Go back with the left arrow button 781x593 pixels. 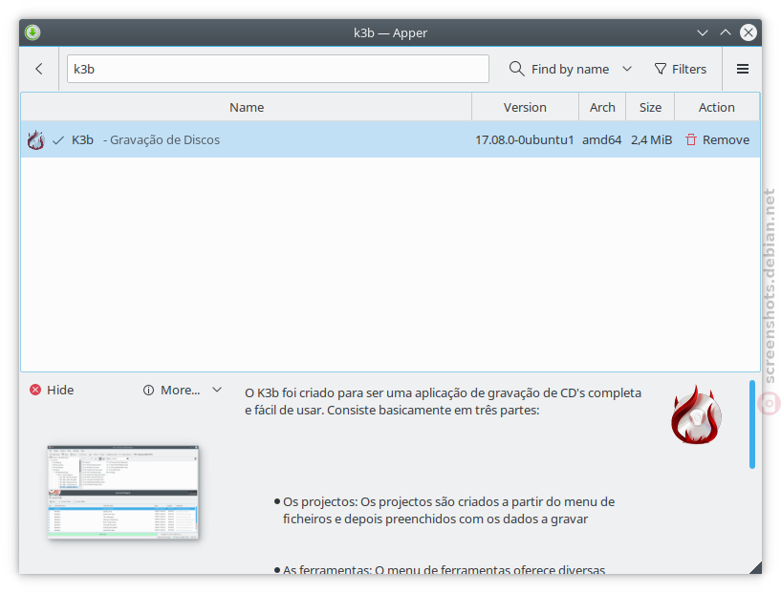pos(39,69)
